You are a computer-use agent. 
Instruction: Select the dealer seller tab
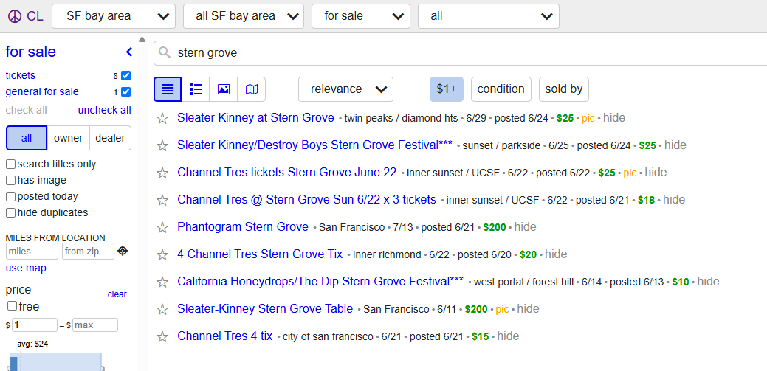pos(110,138)
